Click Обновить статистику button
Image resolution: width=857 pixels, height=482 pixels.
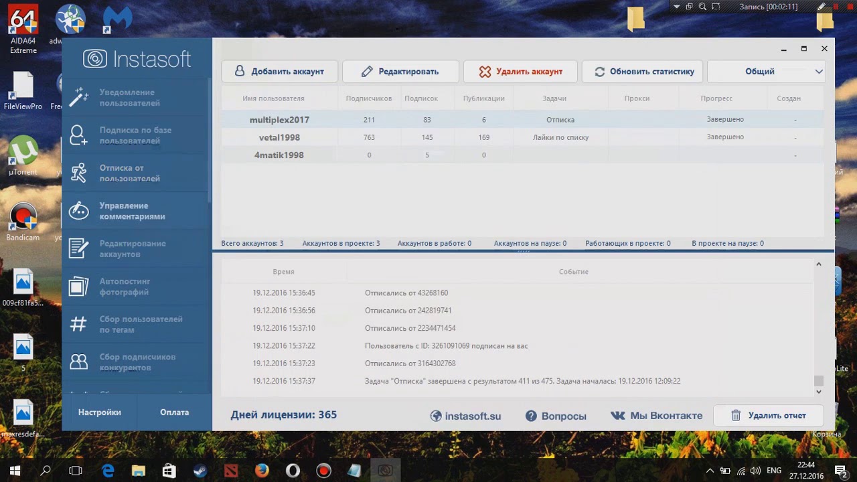tap(643, 72)
